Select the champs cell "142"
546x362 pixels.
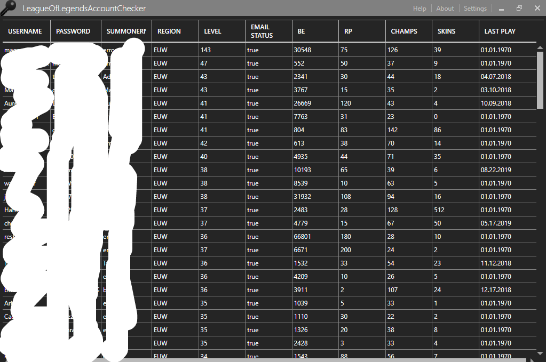tap(409, 130)
